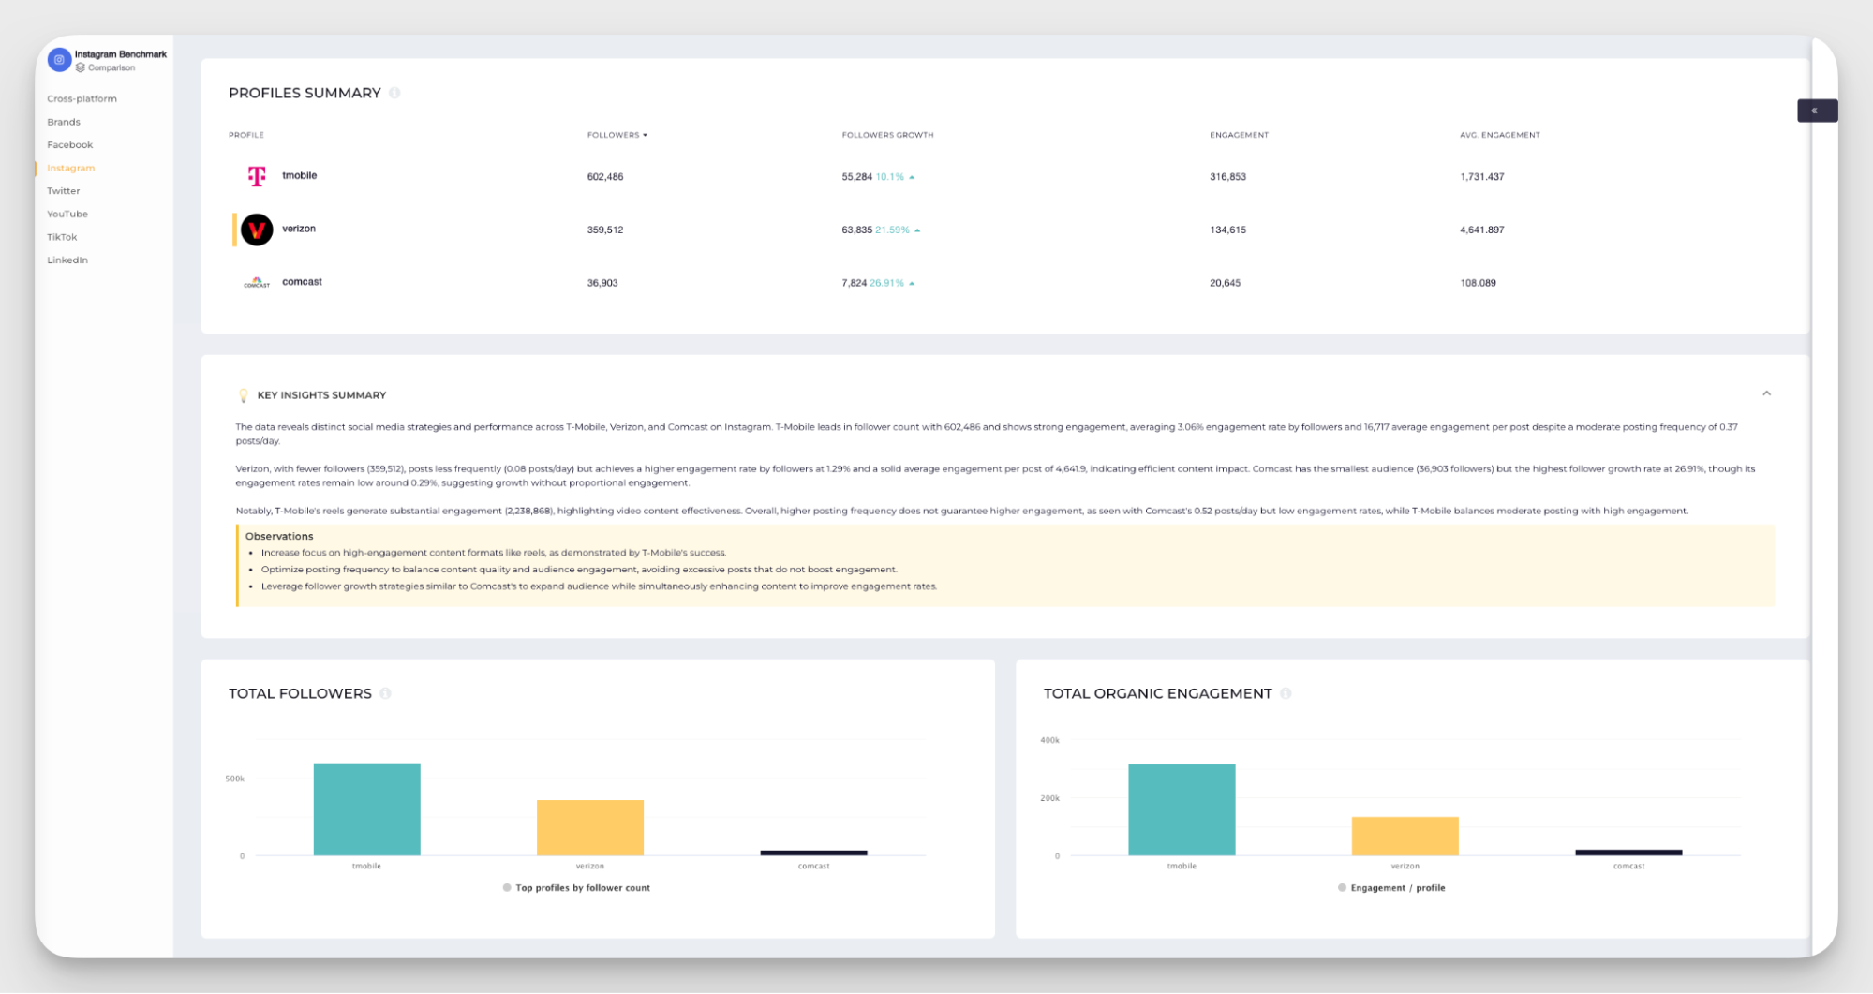
Task: Toggle the 'Top profiles by follower count' legend
Action: point(575,888)
